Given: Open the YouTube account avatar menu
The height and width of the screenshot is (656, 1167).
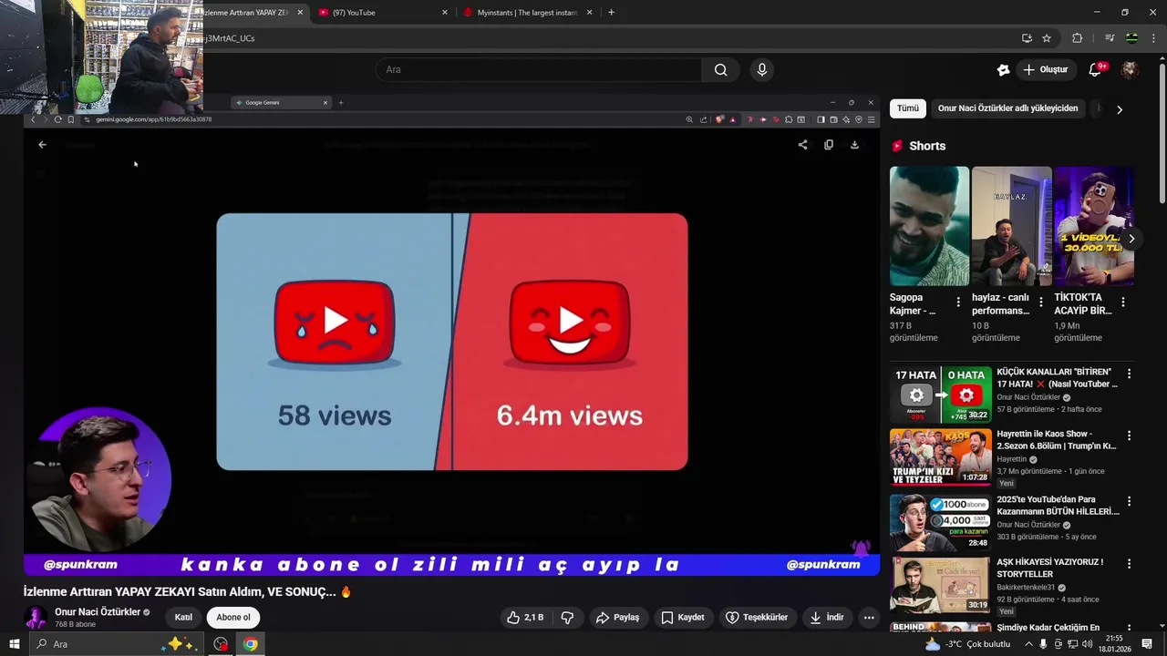Looking at the screenshot, I should 1130,69.
